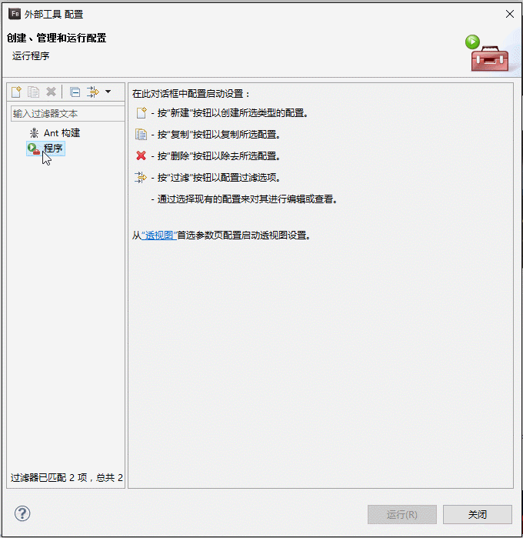This screenshot has height=538, width=523.
Task: Click the toolbar's new launch configuration icon
Action: (16, 92)
